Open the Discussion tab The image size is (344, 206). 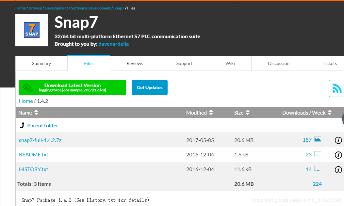(x=278, y=63)
